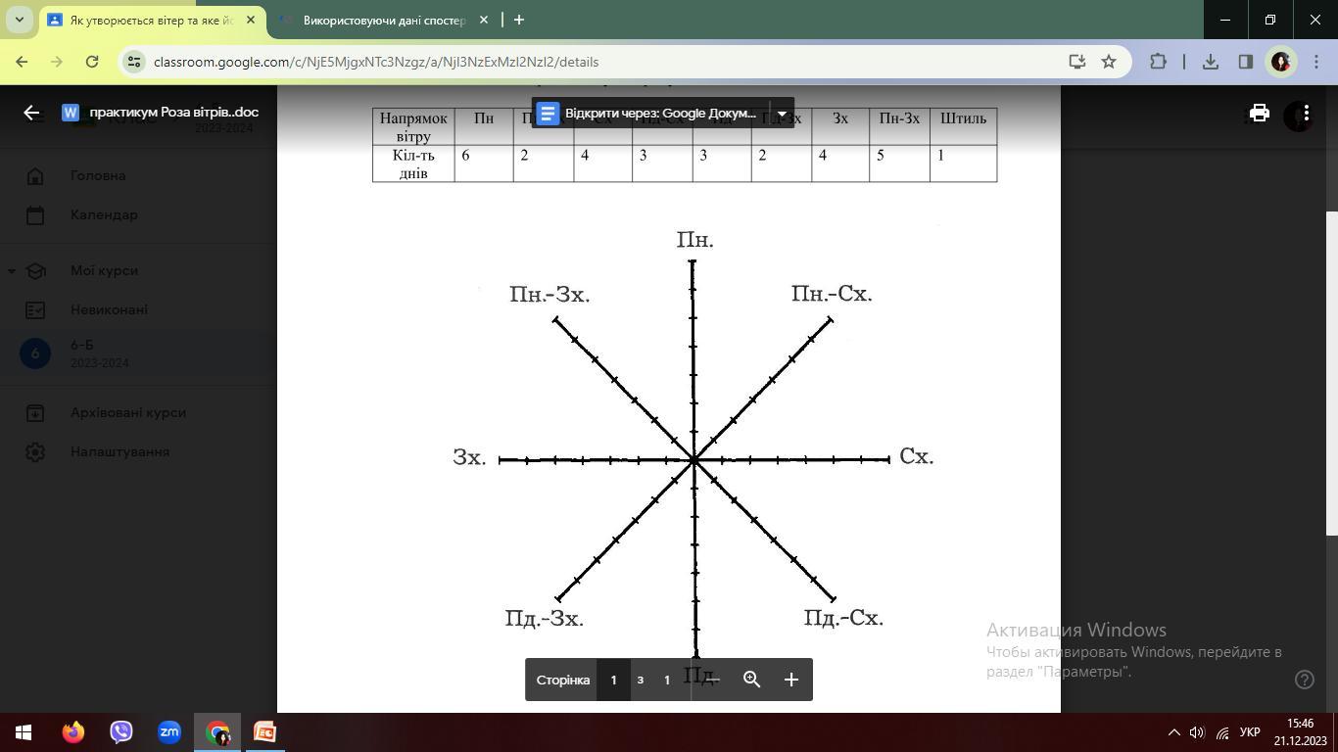Show hidden system tray icons
Image resolution: width=1338 pixels, height=752 pixels.
coord(1174,732)
